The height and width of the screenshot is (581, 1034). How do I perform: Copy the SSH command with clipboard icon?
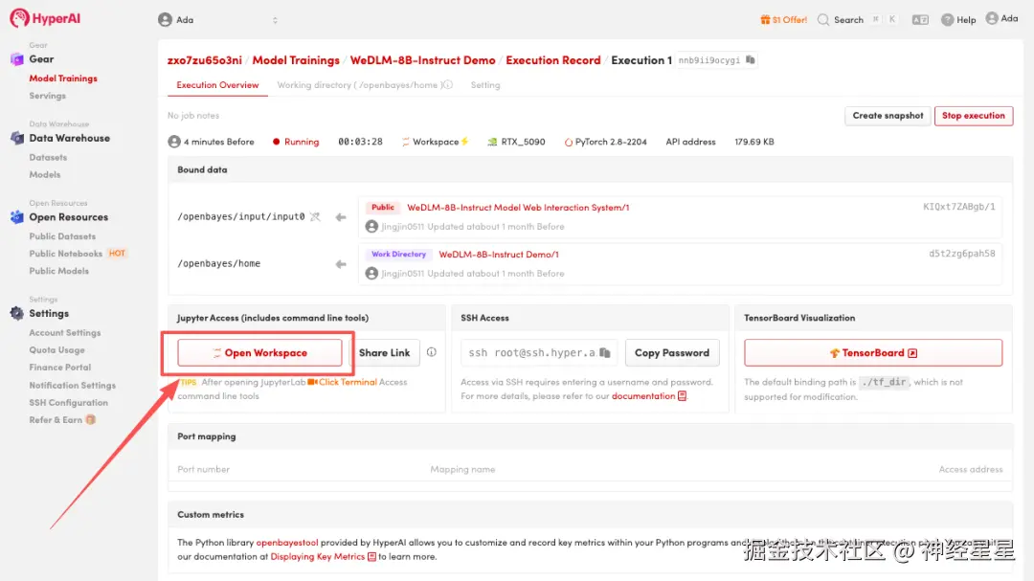605,353
